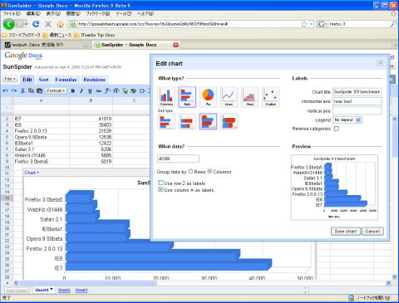399x303 pixels.
Task: Enable Reverse categories checkbox
Action: pyautogui.click(x=337, y=129)
